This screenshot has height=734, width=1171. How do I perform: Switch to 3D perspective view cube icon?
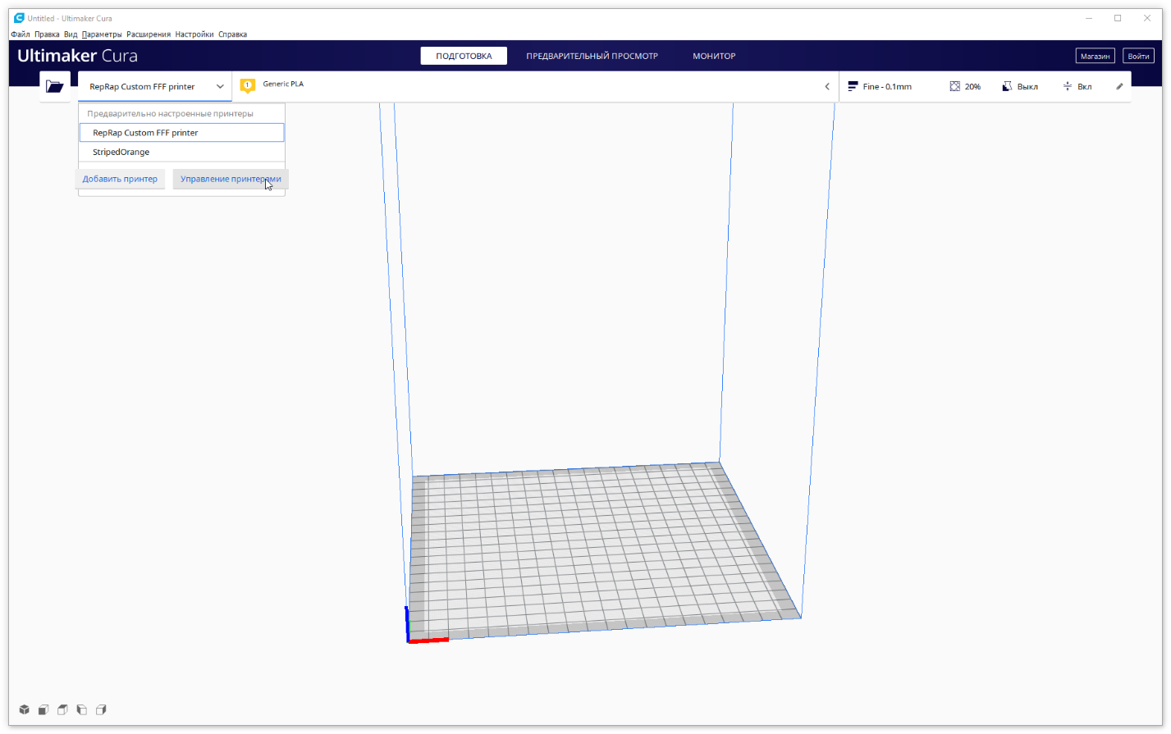pos(25,709)
